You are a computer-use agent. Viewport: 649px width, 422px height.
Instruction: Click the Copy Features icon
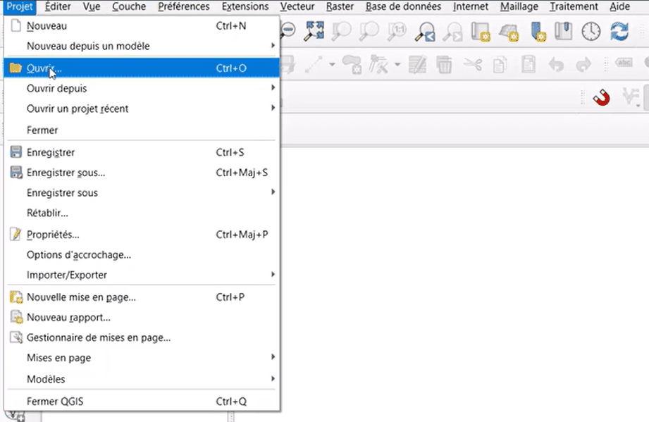click(x=500, y=65)
